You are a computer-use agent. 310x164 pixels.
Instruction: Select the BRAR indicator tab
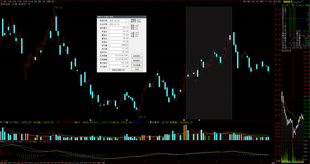point(30,163)
